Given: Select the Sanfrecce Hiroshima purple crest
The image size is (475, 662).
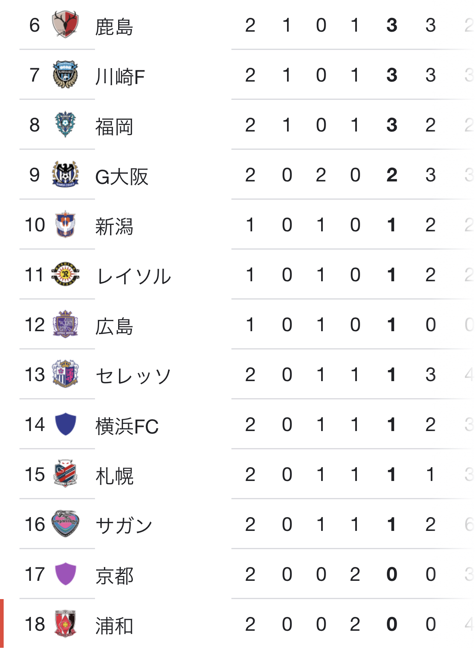Looking at the screenshot, I should (65, 324).
